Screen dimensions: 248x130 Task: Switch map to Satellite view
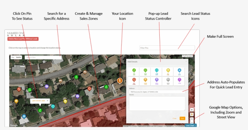click(x=19, y=57)
